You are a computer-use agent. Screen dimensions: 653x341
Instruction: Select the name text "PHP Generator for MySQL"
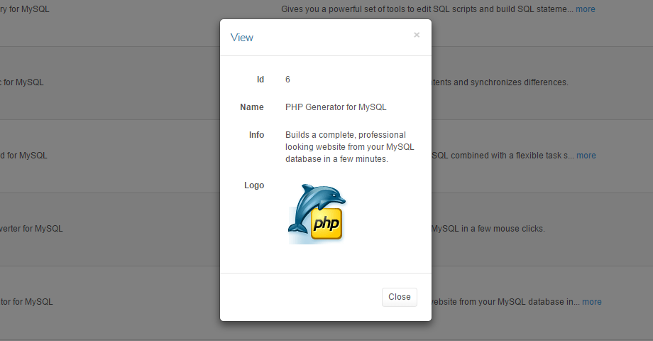[336, 107]
